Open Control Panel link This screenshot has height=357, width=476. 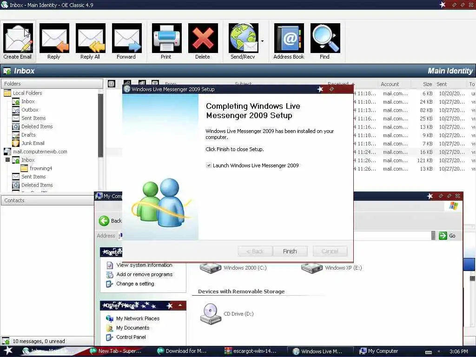click(x=131, y=337)
